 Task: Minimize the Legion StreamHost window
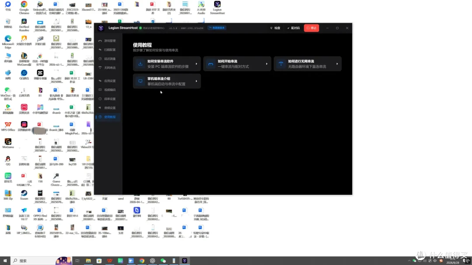[327, 28]
